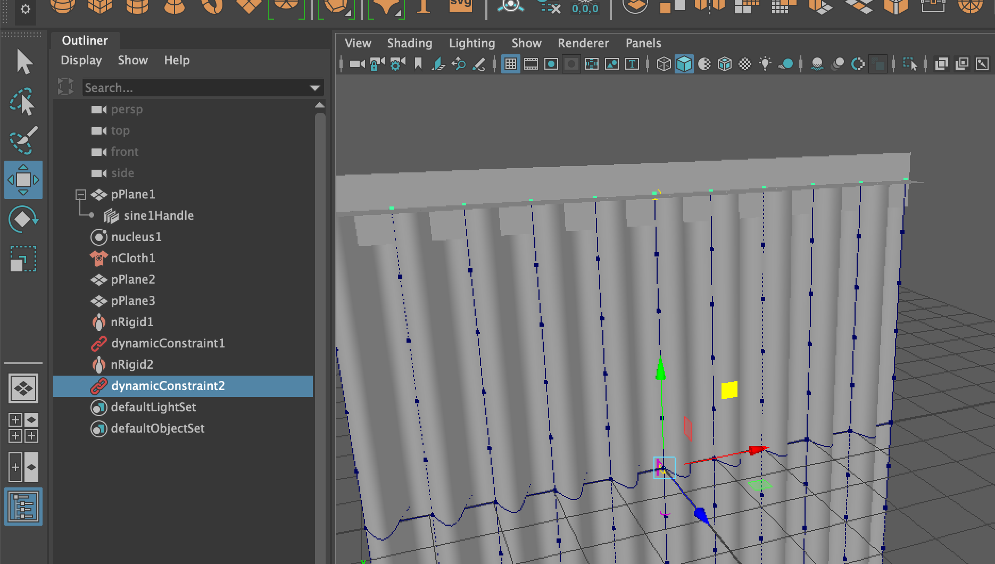Click the Outliner search field

[195, 88]
